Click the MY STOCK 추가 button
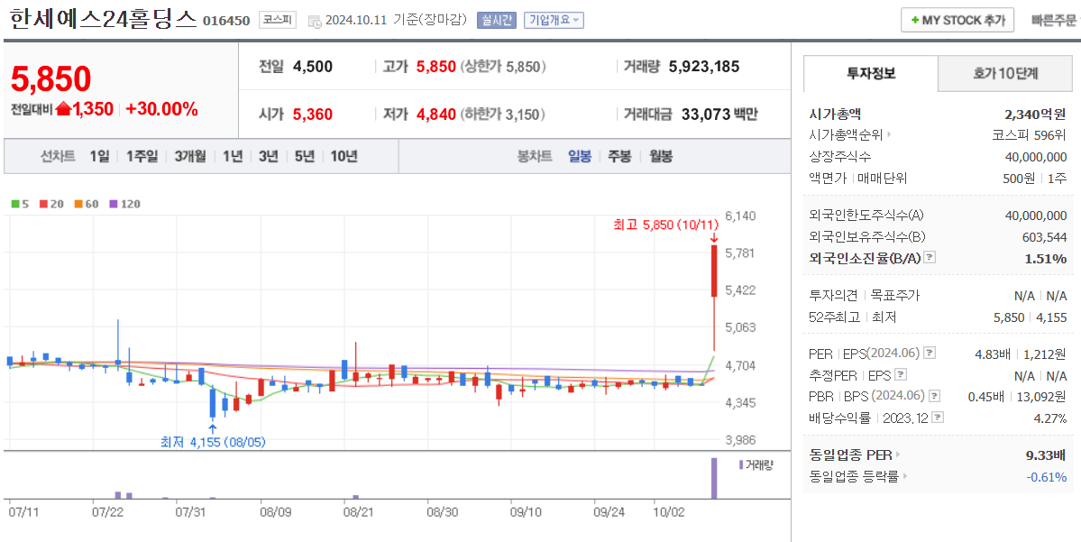This screenshot has height=542, width=1081. (957, 20)
